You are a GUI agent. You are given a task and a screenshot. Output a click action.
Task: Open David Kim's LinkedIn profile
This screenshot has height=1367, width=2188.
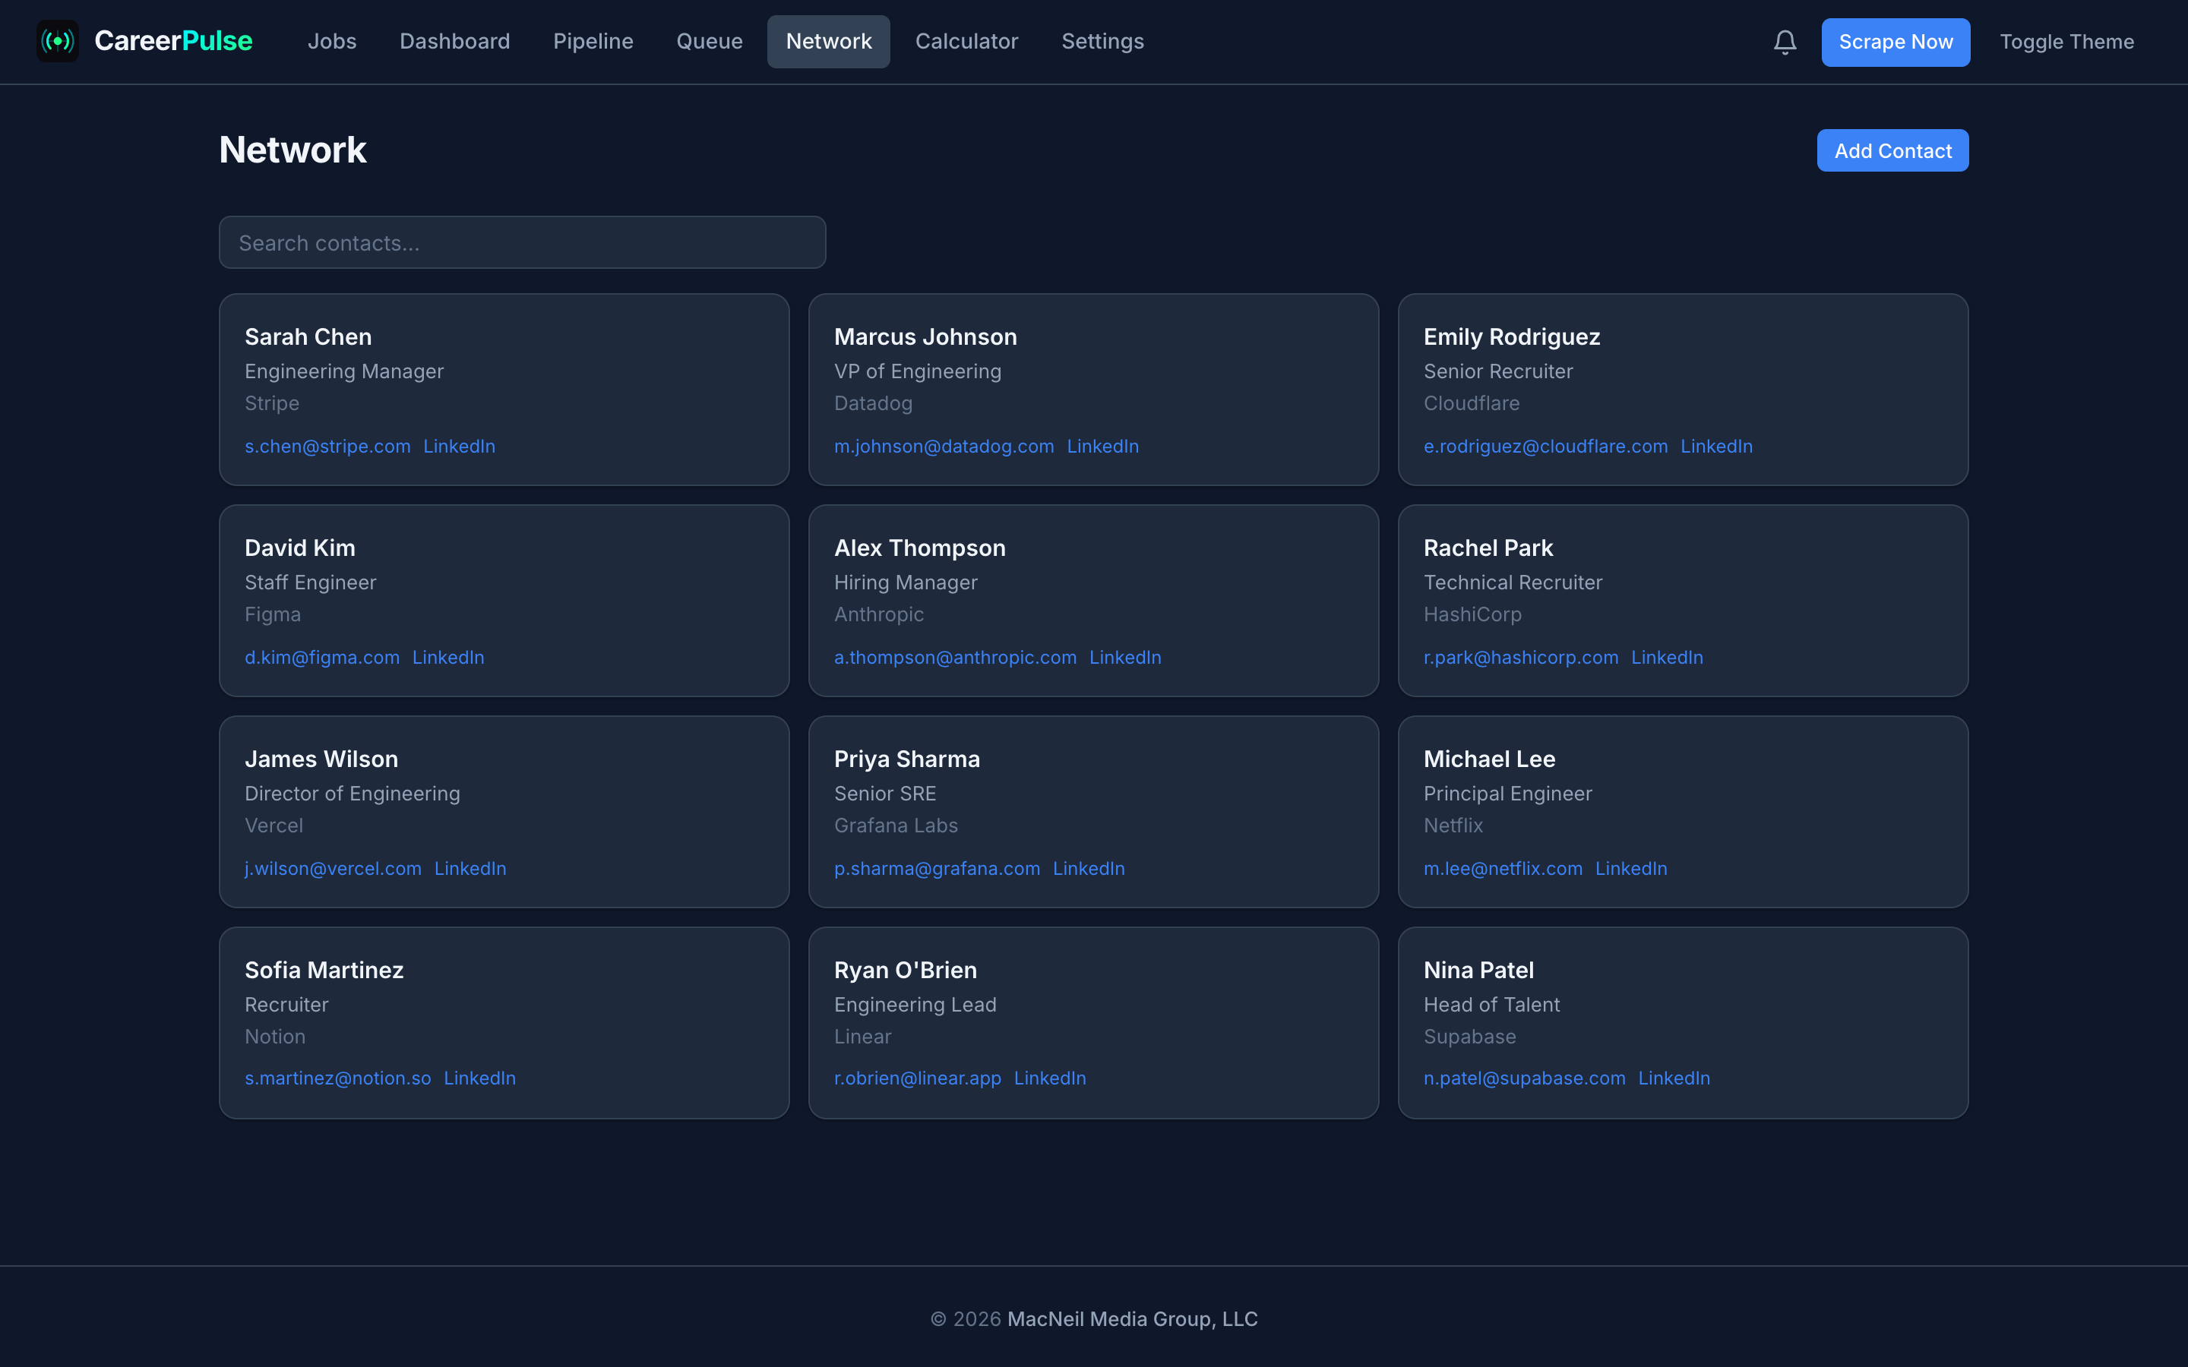(x=447, y=657)
